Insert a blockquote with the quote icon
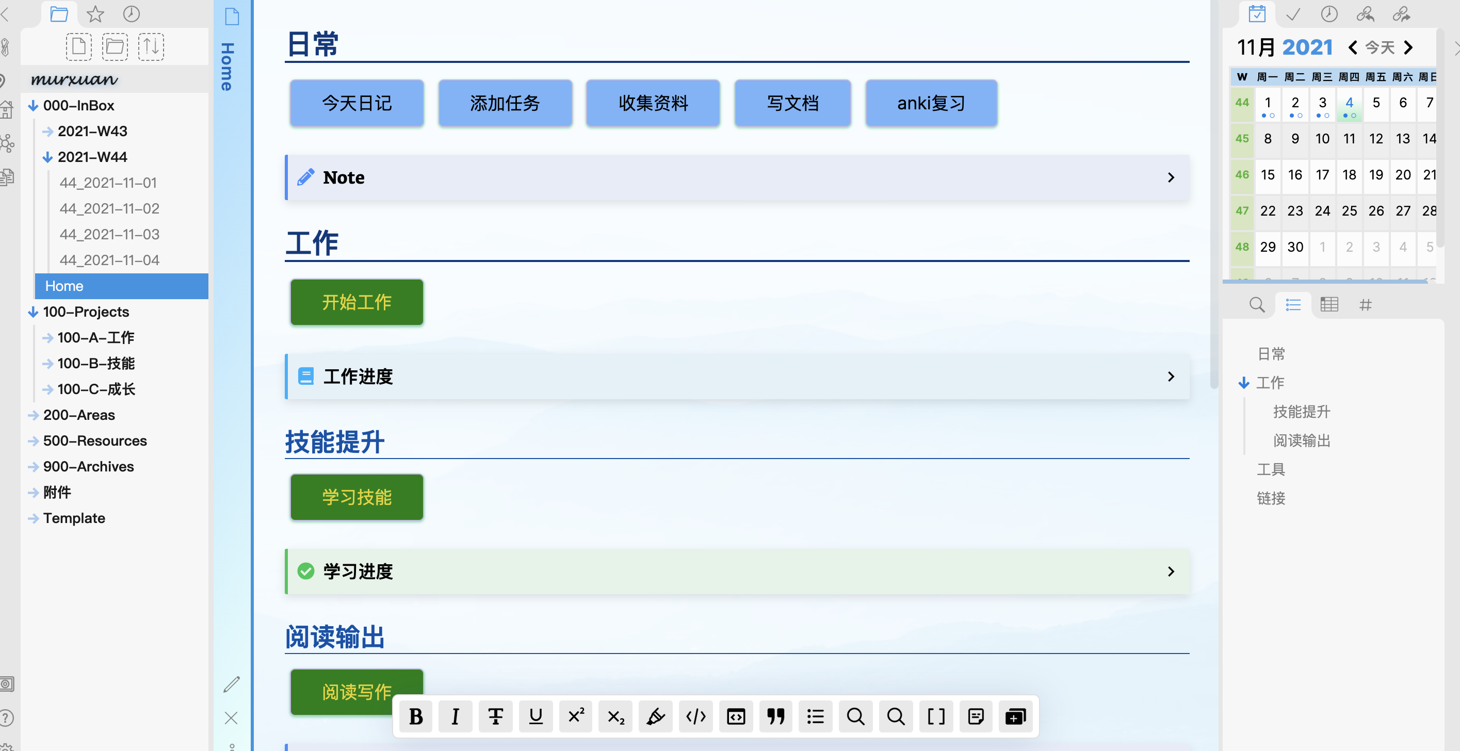The width and height of the screenshot is (1460, 751). tap(776, 716)
